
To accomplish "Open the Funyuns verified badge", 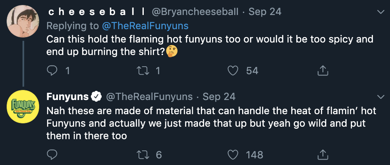I will point(97,97).
